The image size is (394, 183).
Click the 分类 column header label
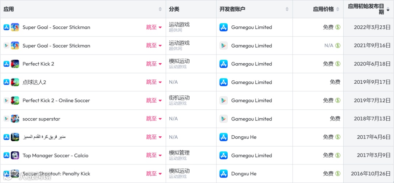pyautogui.click(x=174, y=9)
